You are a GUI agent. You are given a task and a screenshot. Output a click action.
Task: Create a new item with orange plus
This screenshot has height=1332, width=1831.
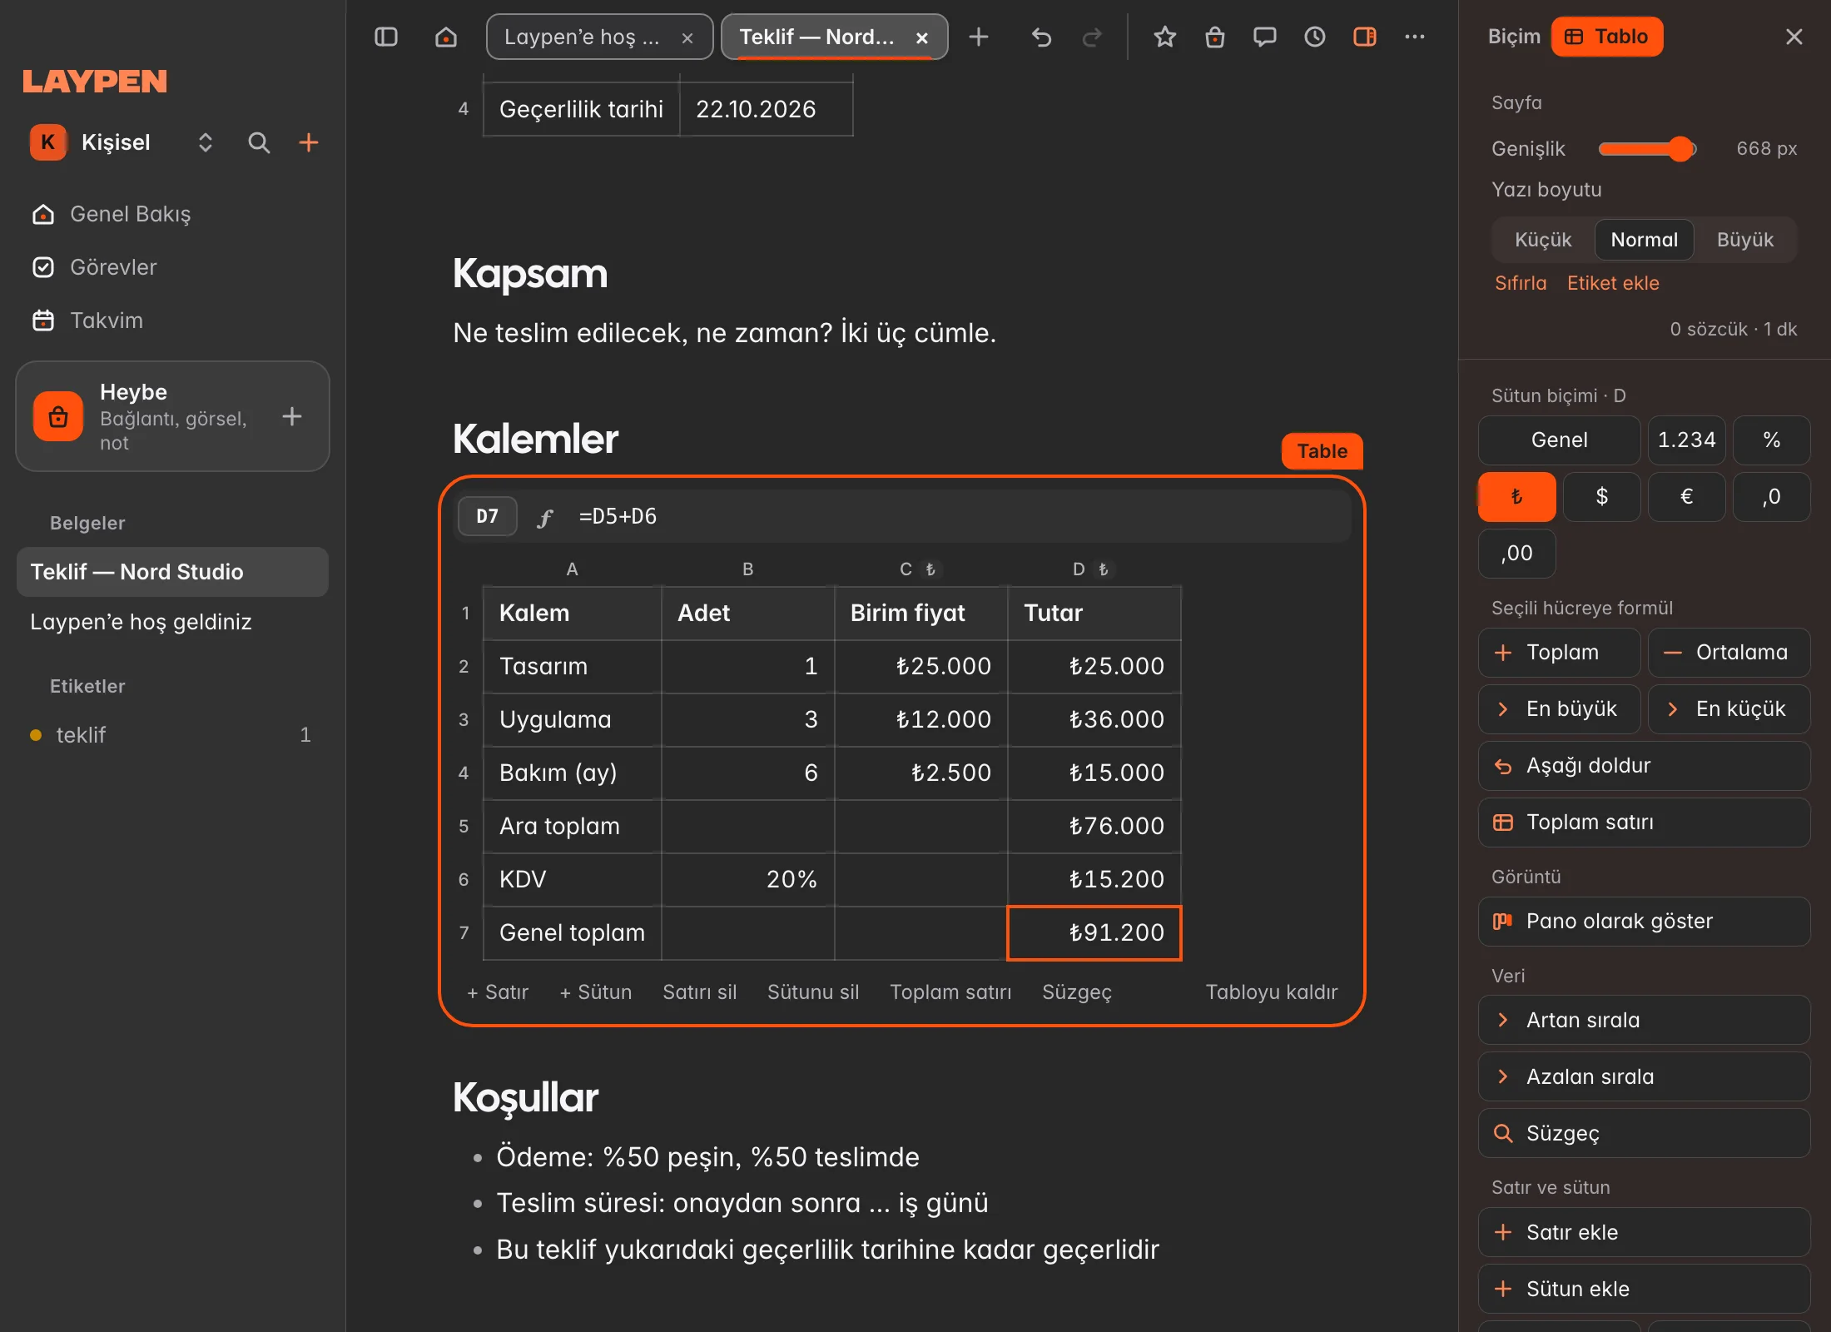(x=309, y=142)
